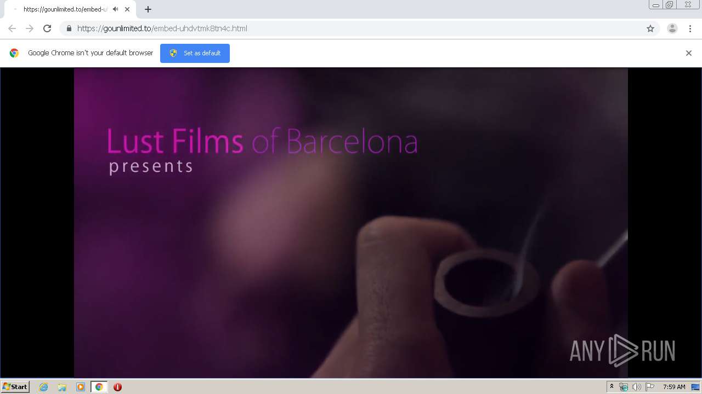The image size is (702, 394).
Task: Open the Chrome profile avatar menu
Action: point(672,28)
